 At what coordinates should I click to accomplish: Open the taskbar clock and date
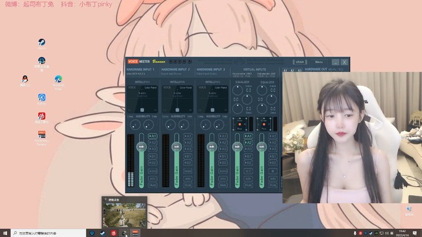coord(402,233)
